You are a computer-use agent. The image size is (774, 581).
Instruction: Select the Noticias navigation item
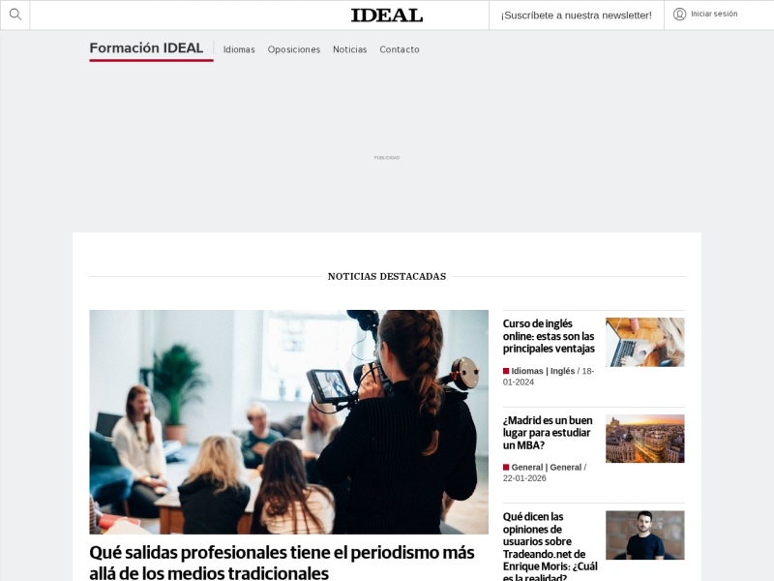349,49
